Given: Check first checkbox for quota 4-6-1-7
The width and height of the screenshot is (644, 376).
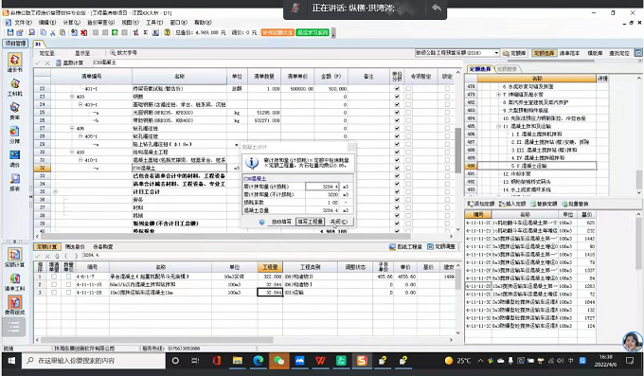Looking at the screenshot, I should tap(54, 277).
